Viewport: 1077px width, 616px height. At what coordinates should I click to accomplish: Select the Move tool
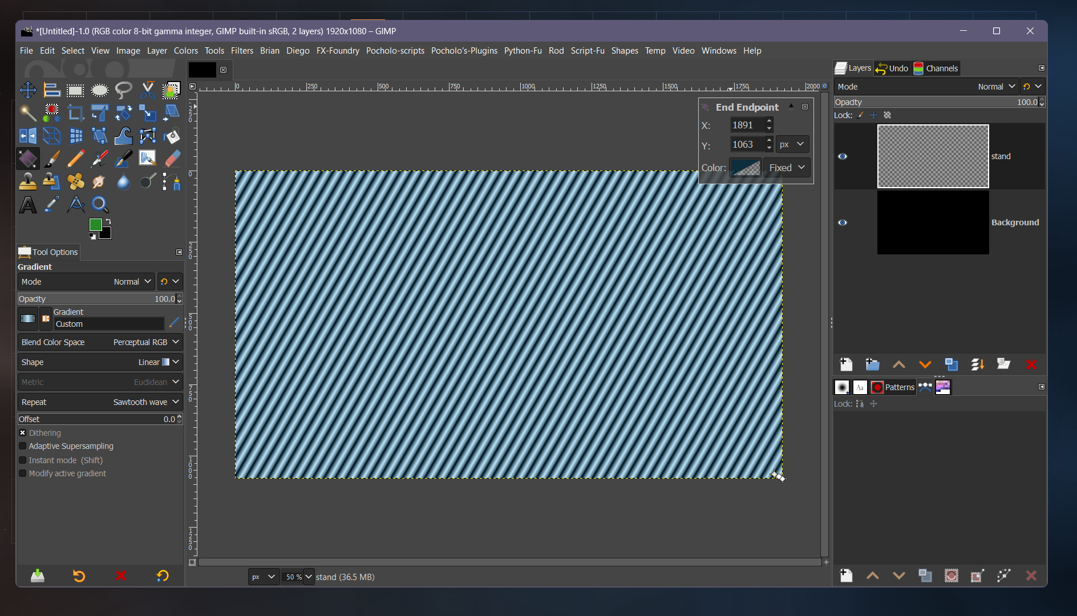tap(27, 90)
